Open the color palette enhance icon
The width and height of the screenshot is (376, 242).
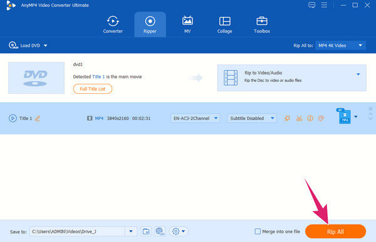coord(321,118)
